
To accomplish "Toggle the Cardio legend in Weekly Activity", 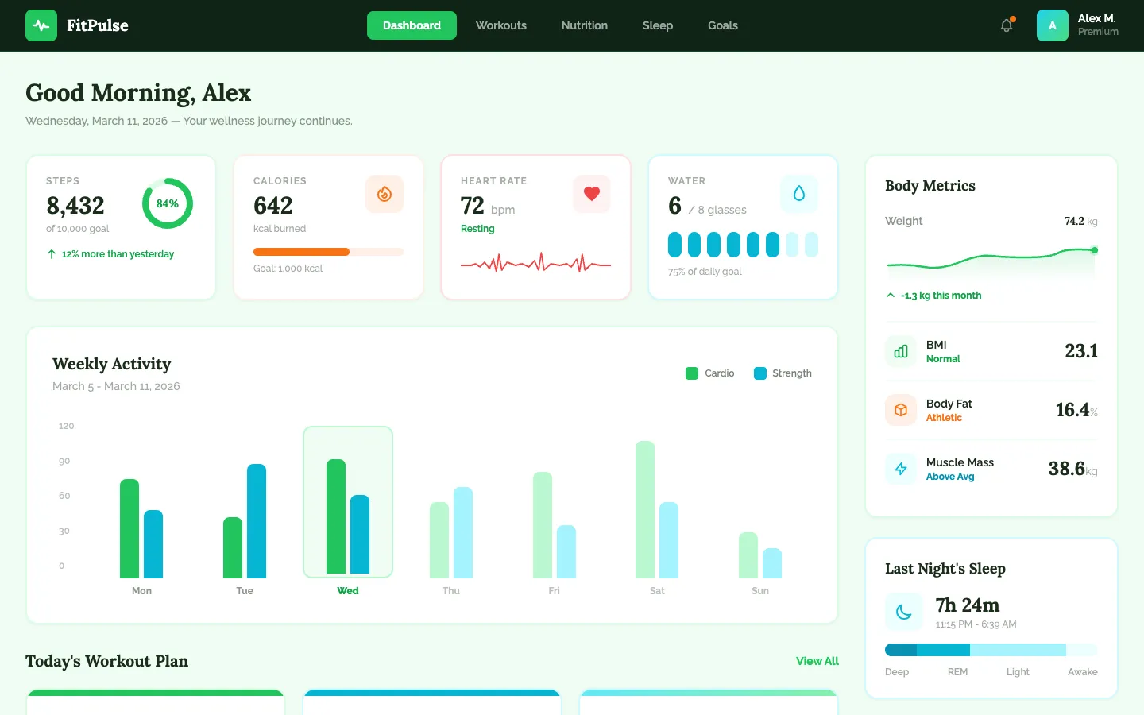I will coord(709,373).
